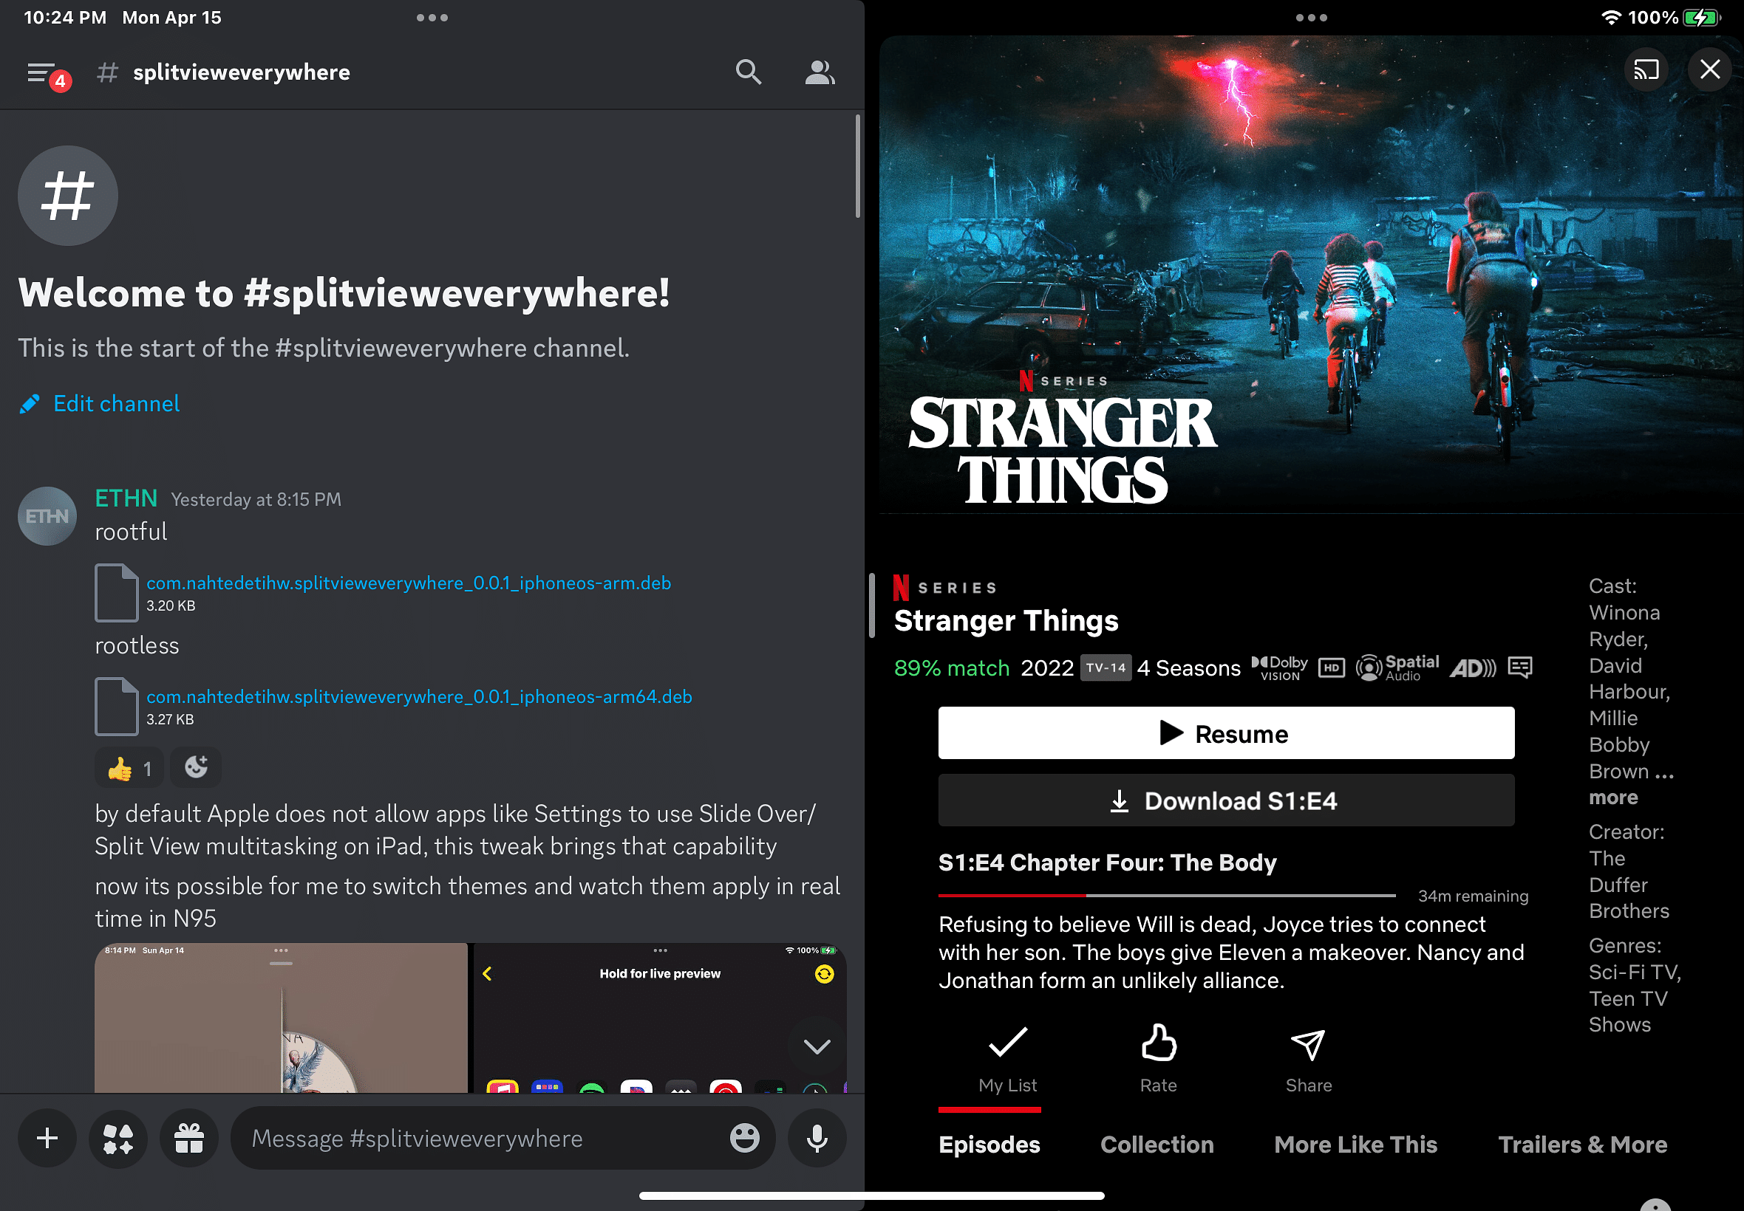This screenshot has height=1211, width=1744.
Task: Jump to latest messages chevron
Action: (816, 1046)
